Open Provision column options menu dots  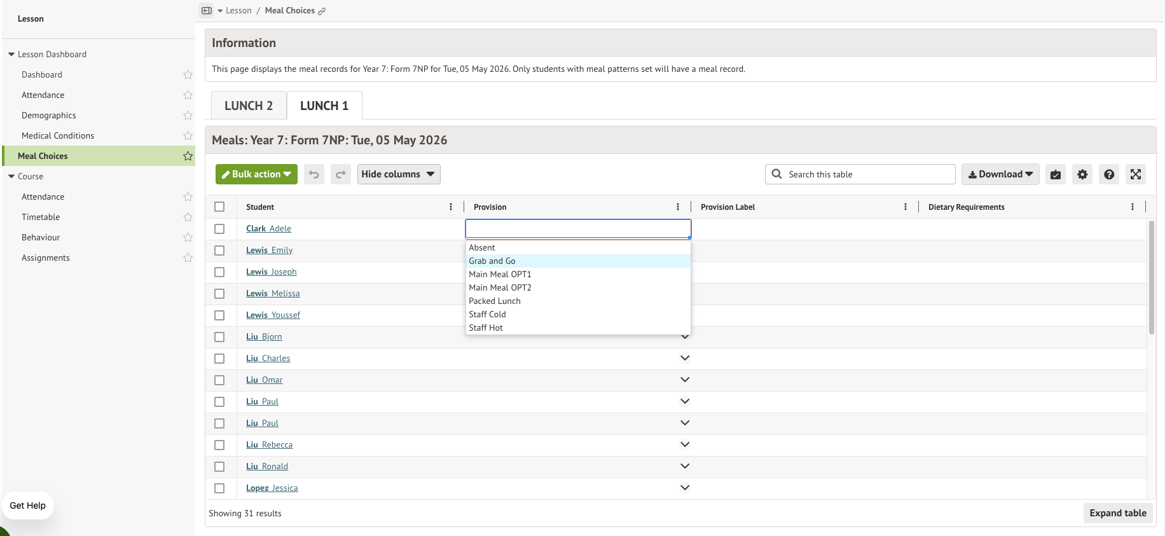click(678, 207)
